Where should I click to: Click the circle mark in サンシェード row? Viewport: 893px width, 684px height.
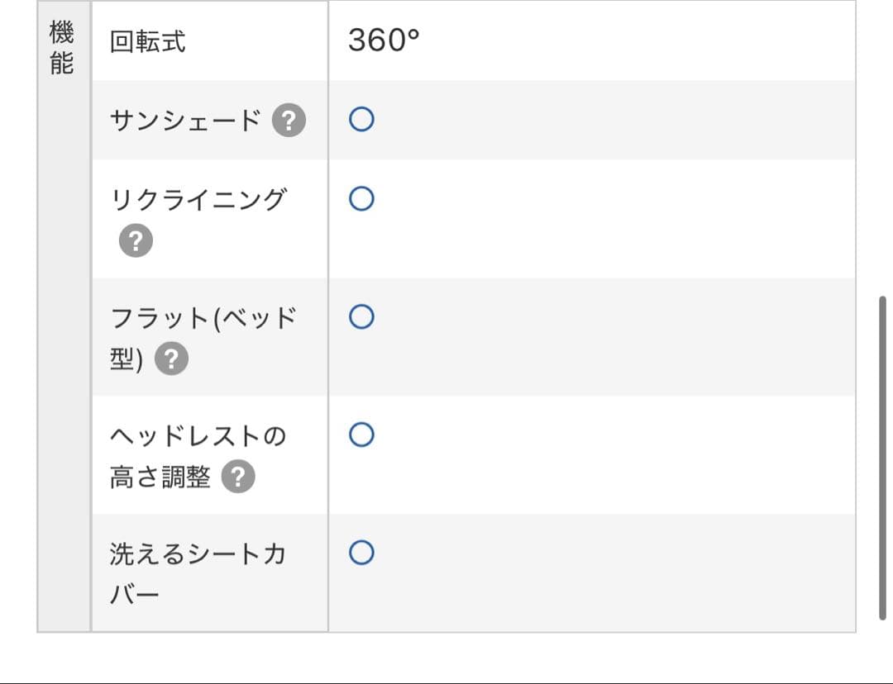[361, 121]
